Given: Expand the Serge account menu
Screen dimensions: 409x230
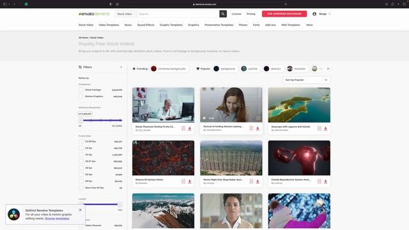Looking at the screenshot, I should [x=325, y=14].
